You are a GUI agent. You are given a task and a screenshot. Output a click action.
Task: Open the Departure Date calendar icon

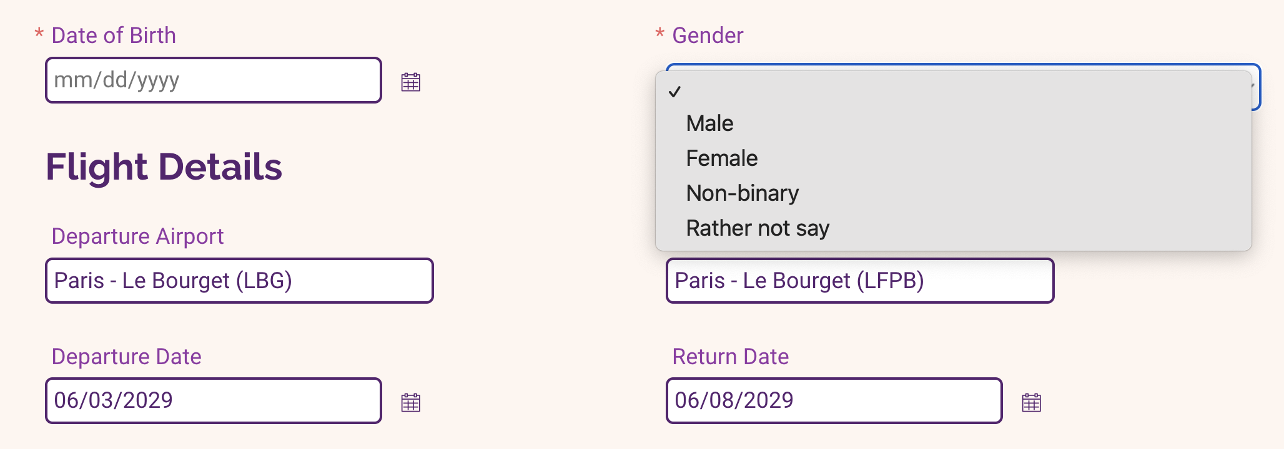point(410,402)
